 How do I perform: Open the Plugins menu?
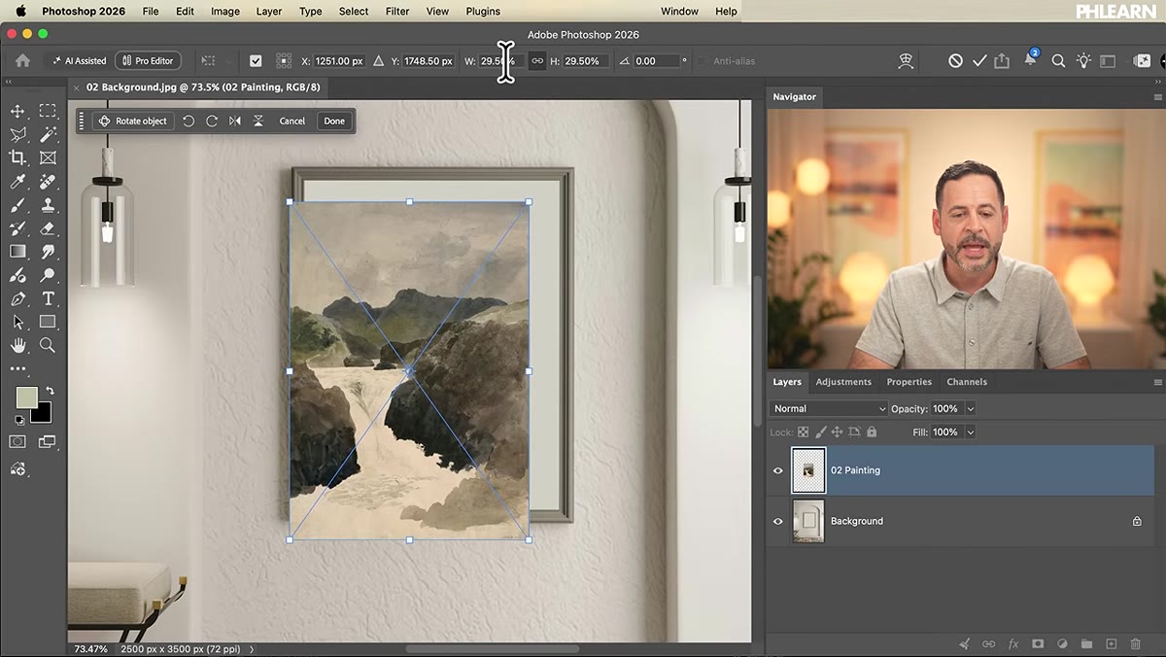coord(483,12)
